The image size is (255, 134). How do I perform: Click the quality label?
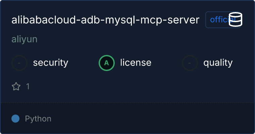point(218,63)
